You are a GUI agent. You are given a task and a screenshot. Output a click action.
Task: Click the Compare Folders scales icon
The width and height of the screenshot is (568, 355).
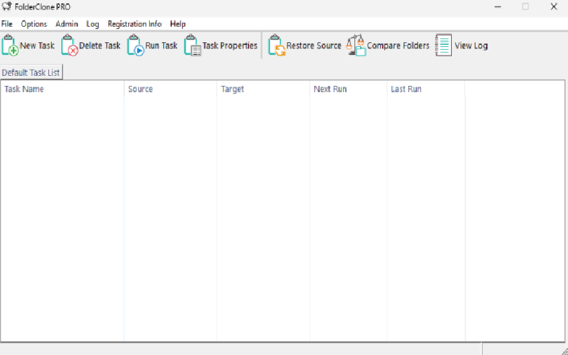pos(356,45)
